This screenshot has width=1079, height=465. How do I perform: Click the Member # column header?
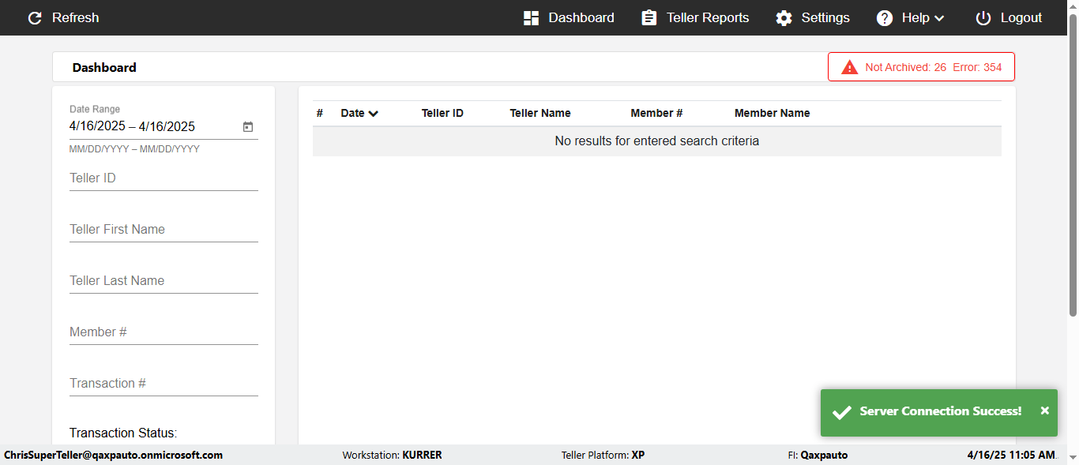656,114
